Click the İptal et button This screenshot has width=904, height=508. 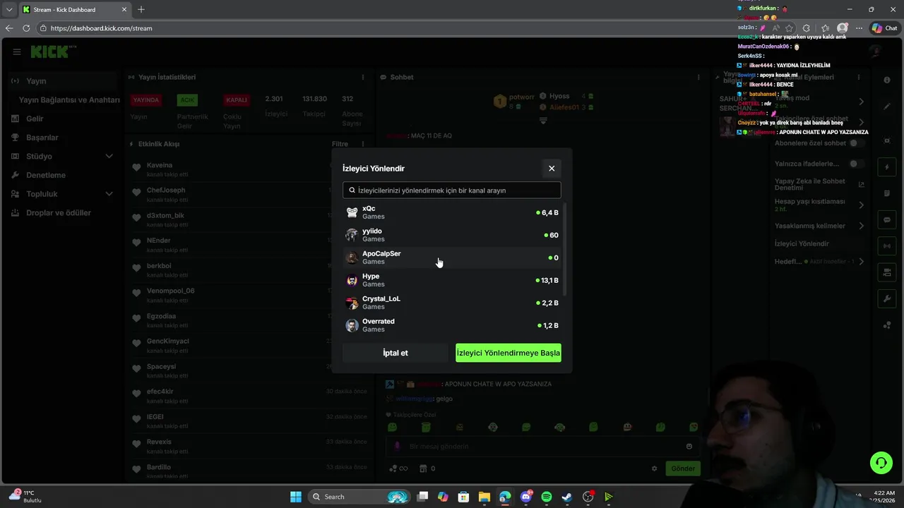click(x=395, y=353)
